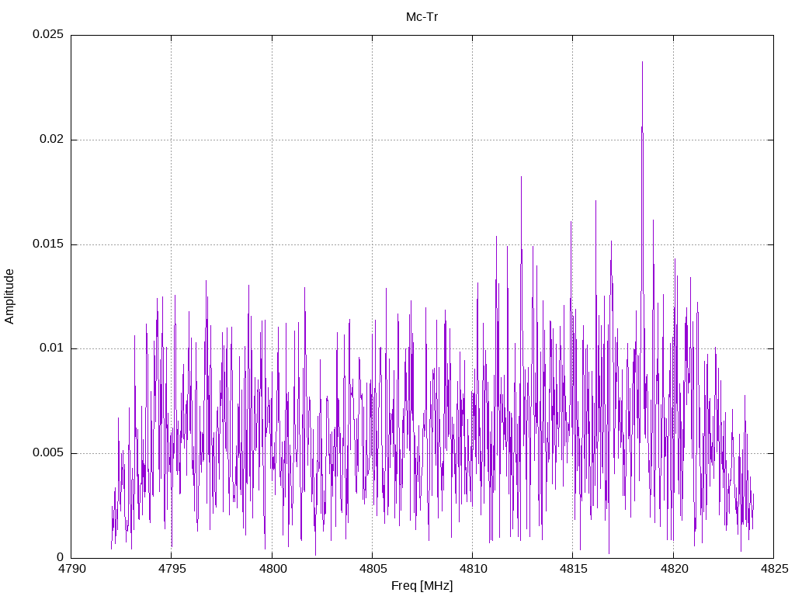The width and height of the screenshot is (795, 596).
Task: Click the 4820 x-axis tick label
Action: click(673, 569)
